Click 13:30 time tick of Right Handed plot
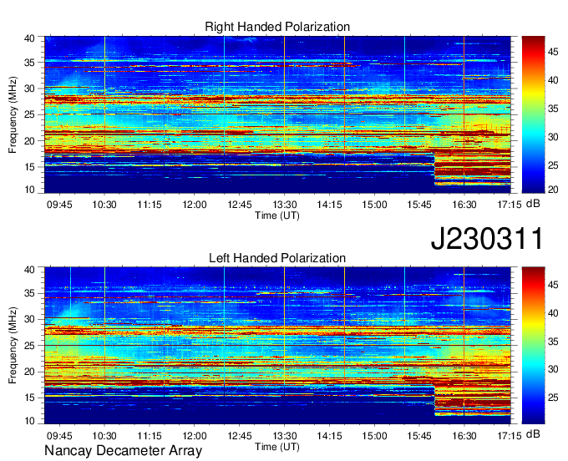Image resolution: width=568 pixels, height=461 pixels. tap(284, 205)
